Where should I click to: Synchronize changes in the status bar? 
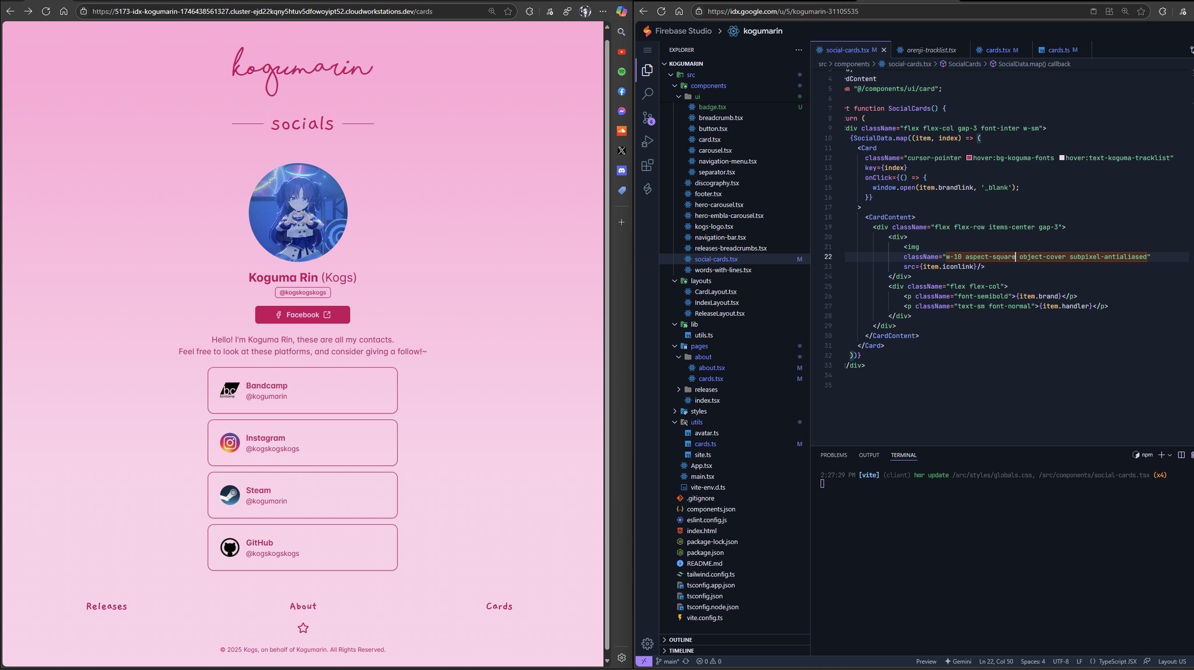coord(686,661)
